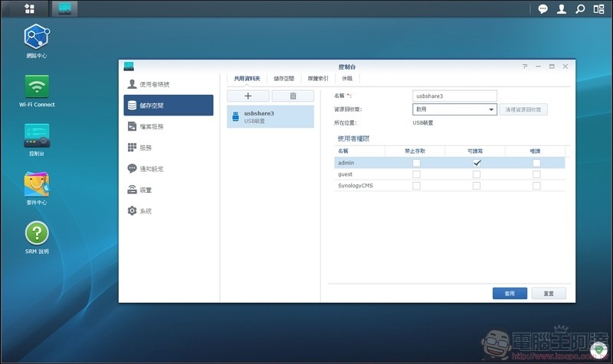Toggle 可讀寫 checkbox for guest
The height and width of the screenshot is (364, 613).
(477, 174)
